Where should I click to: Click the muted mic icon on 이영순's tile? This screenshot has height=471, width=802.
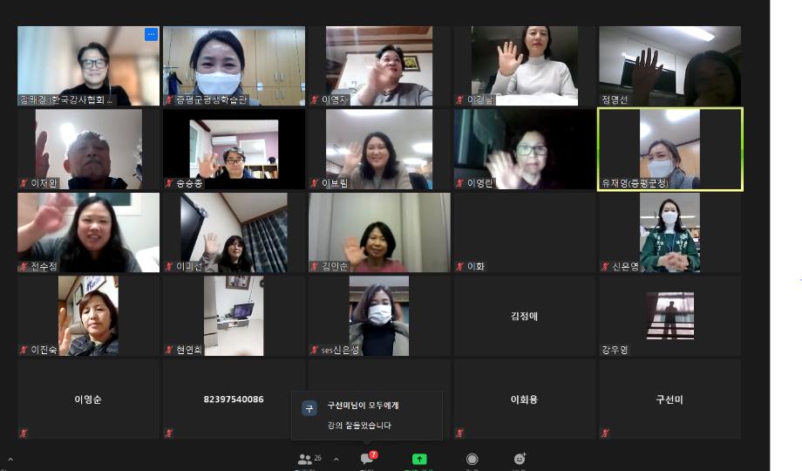coord(24,433)
